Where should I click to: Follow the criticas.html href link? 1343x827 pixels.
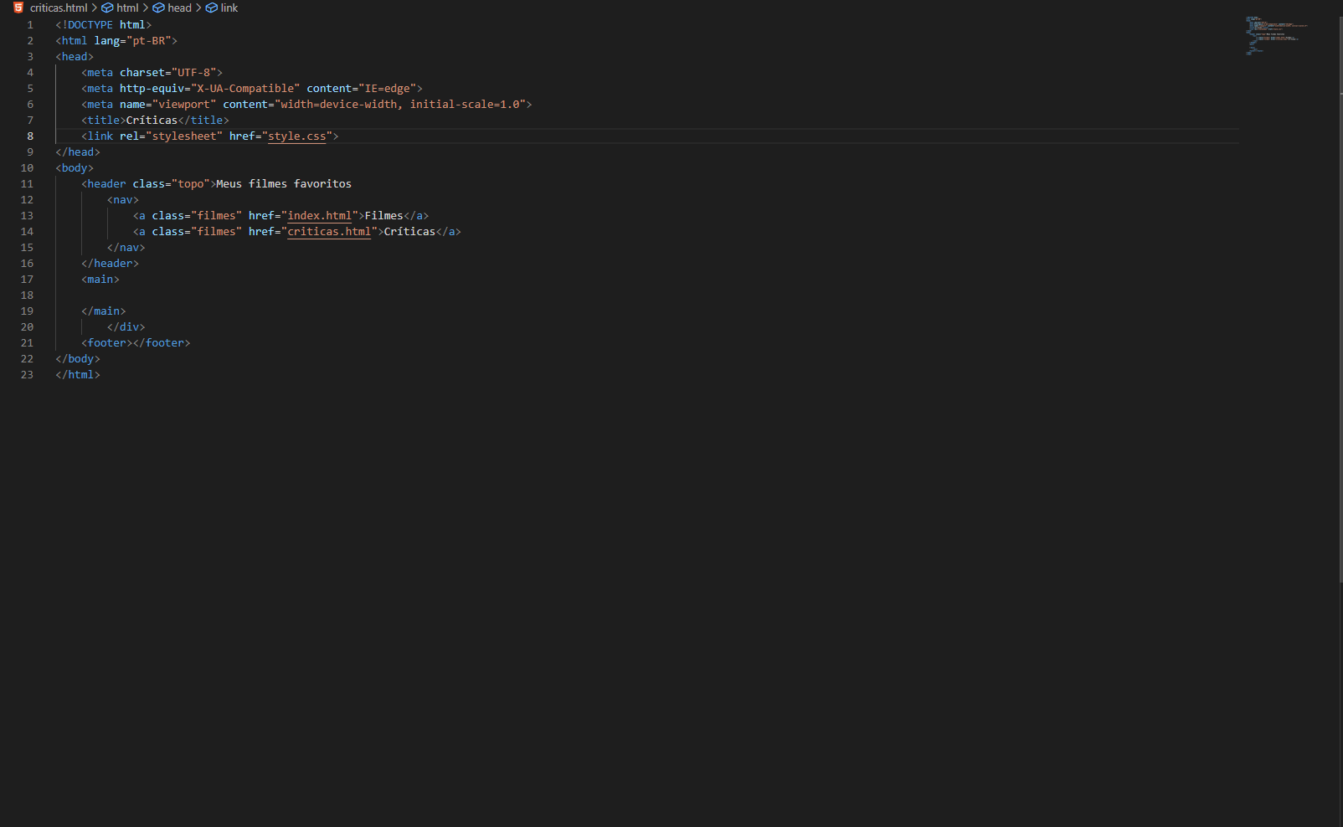click(x=329, y=231)
